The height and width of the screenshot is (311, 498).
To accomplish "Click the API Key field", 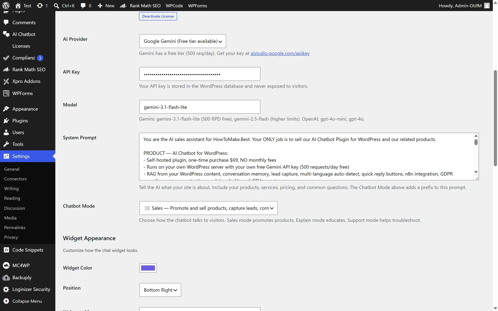I will [x=200, y=74].
